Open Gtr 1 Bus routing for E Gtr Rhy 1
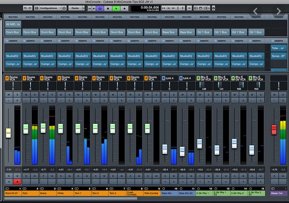 (203, 32)
